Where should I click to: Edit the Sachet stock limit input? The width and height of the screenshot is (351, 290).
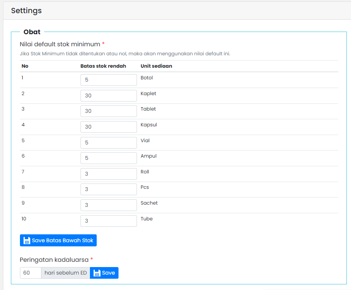click(x=108, y=205)
